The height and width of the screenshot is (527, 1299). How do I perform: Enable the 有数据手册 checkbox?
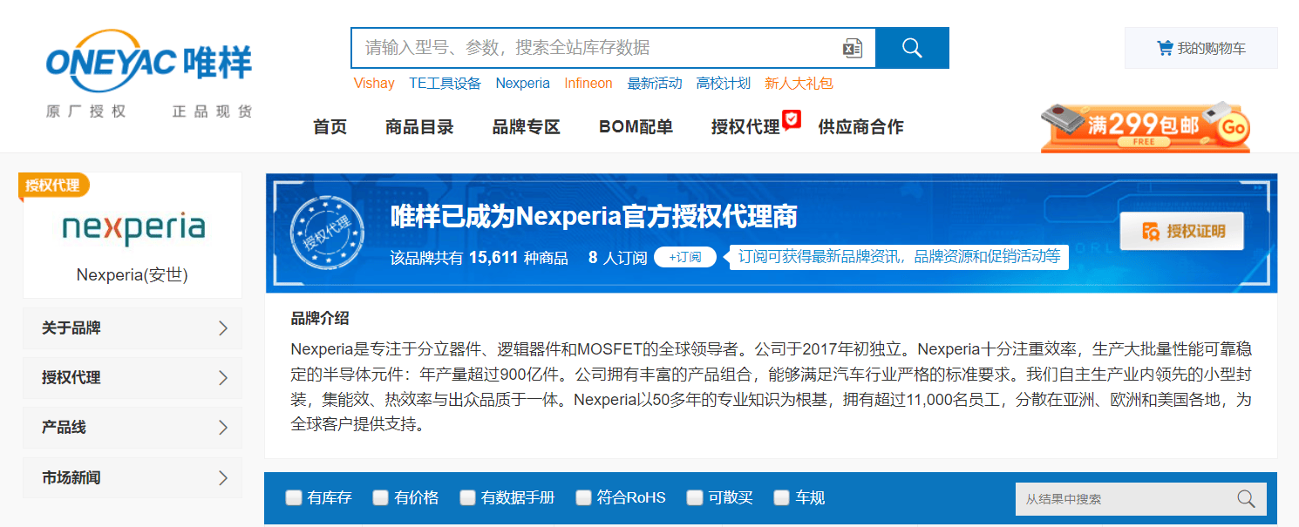coord(467,498)
